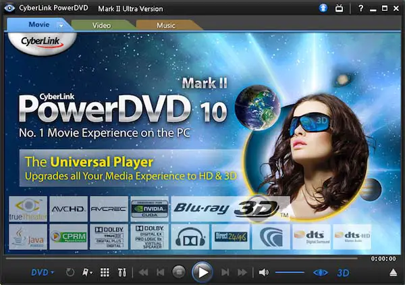Image resolution: width=405 pixels, height=285 pixels.
Task: Toggle 3D mode
Action: pos(343,273)
